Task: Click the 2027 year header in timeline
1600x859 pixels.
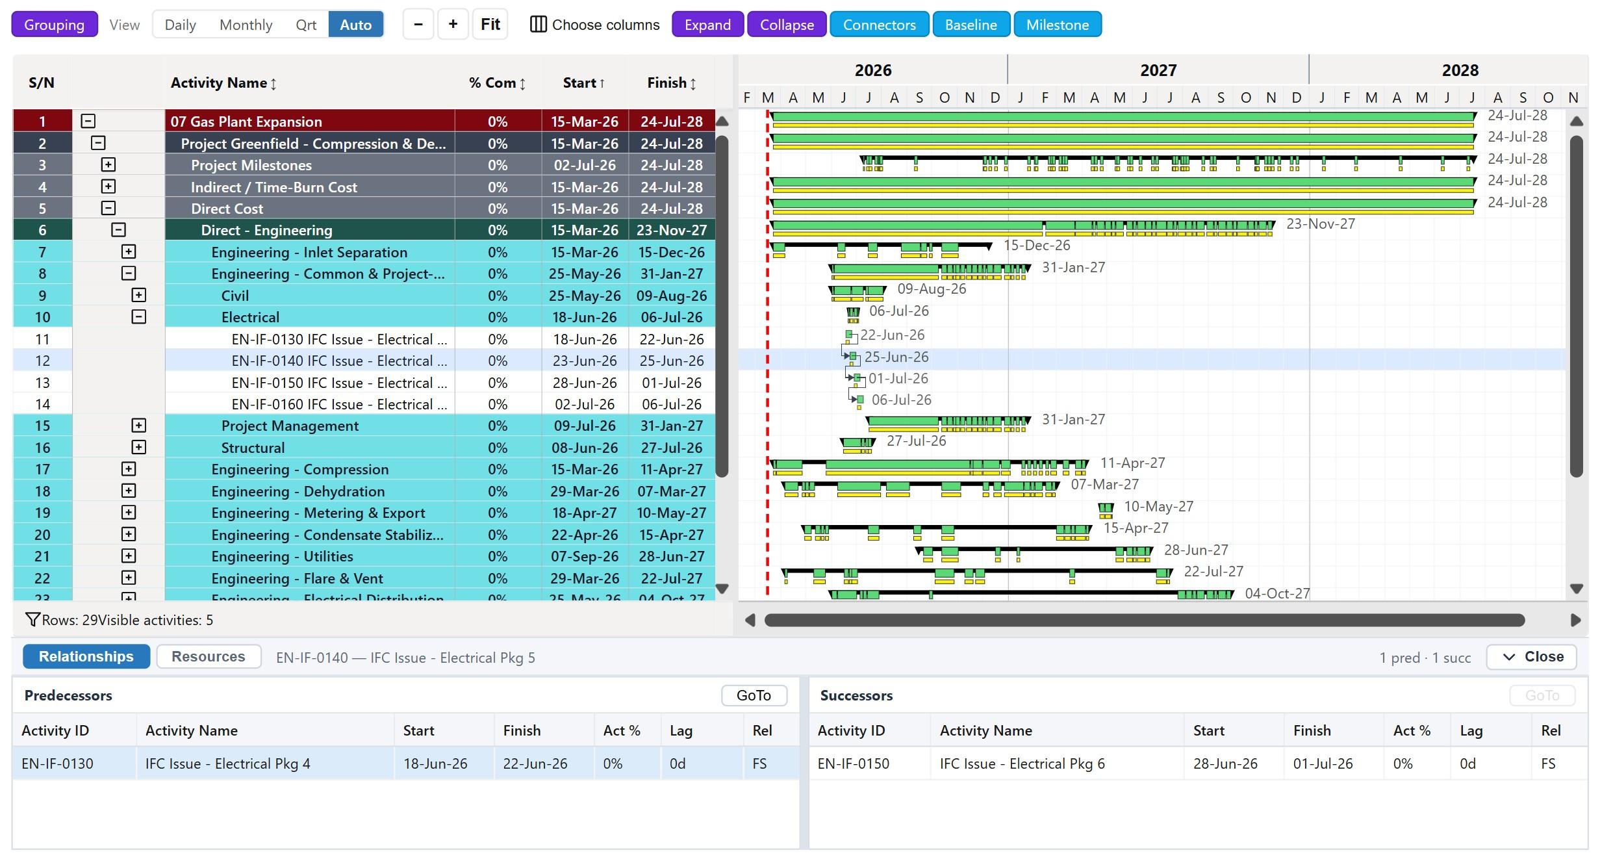Action: tap(1158, 70)
